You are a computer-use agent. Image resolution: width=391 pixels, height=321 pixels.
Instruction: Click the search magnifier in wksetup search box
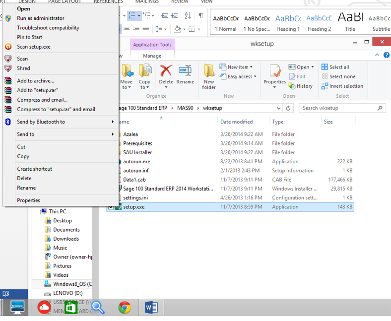coord(380,108)
